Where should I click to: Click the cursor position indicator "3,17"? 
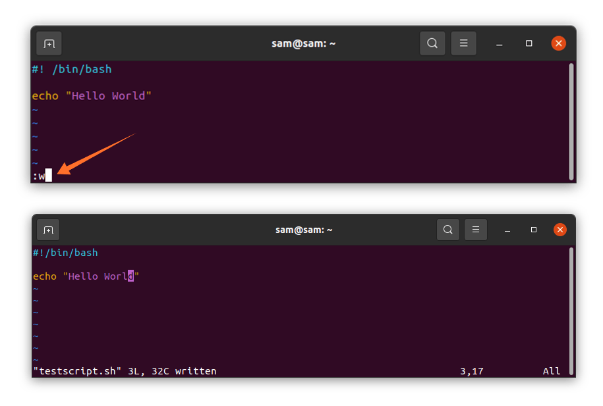pyautogui.click(x=472, y=370)
